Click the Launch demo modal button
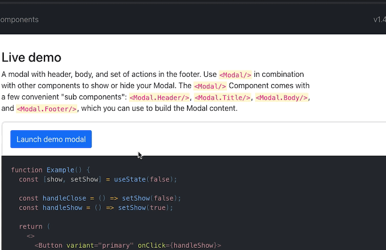 tap(51, 139)
